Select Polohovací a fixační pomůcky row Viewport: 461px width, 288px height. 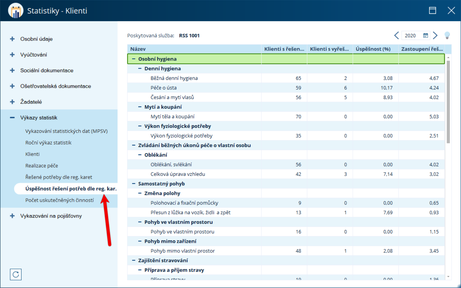286,203
